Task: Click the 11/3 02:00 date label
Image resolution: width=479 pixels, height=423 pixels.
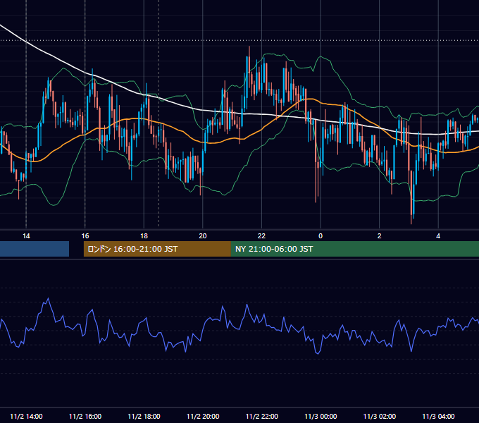Action: [380, 416]
